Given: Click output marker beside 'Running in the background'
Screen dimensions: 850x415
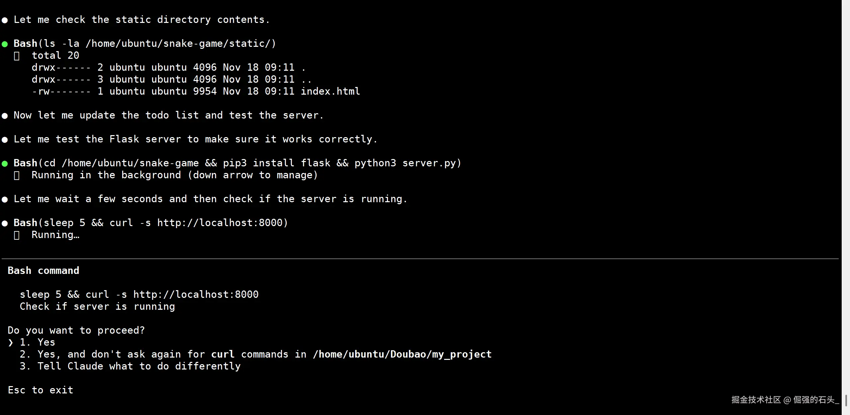Looking at the screenshot, I should click(17, 175).
